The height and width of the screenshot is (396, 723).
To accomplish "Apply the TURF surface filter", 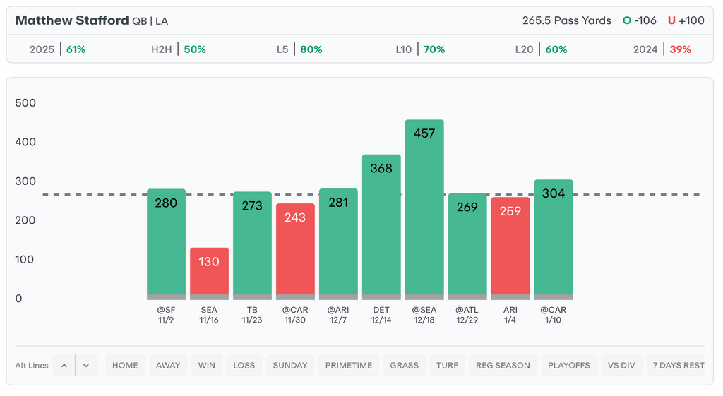I will coord(447,366).
